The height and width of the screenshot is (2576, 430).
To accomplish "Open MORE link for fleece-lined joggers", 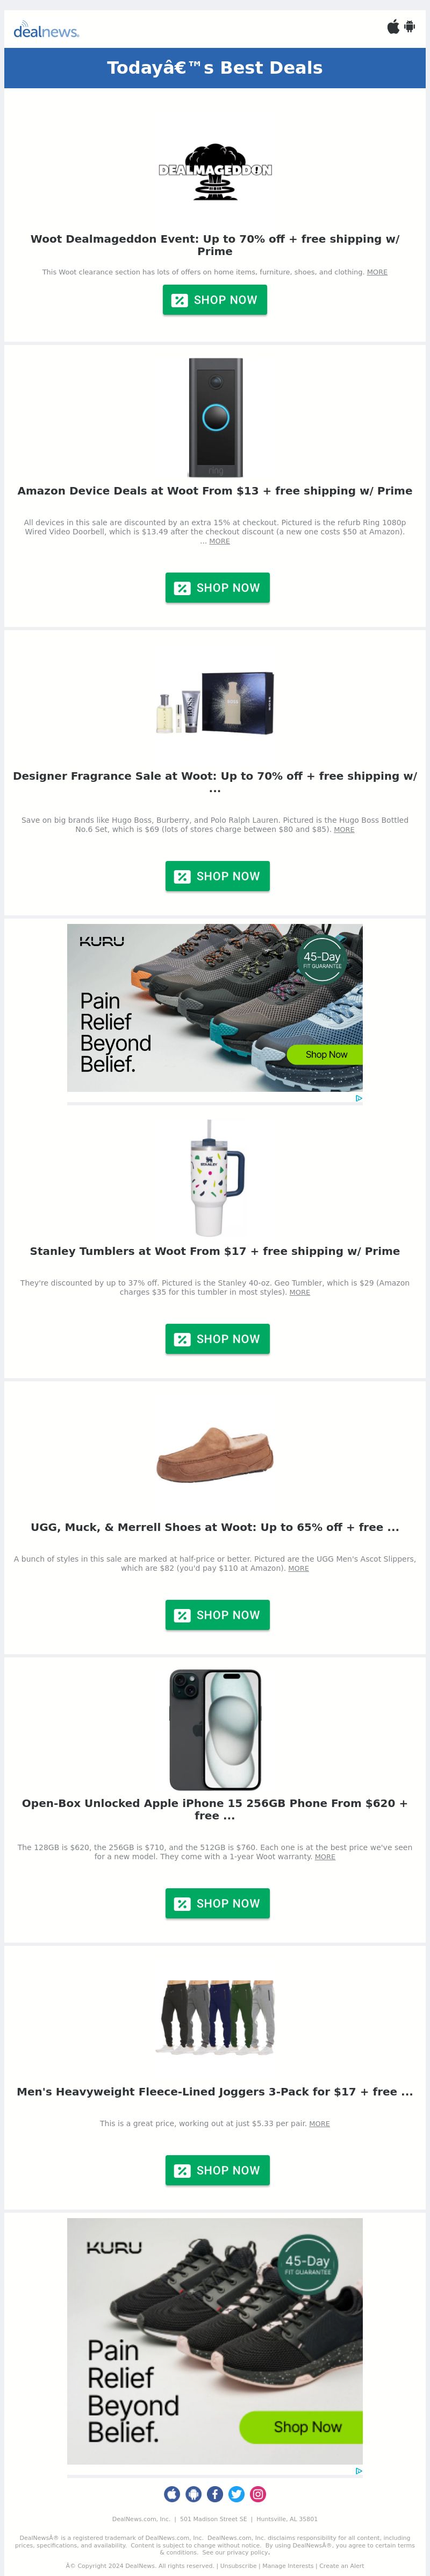I will point(319,2123).
